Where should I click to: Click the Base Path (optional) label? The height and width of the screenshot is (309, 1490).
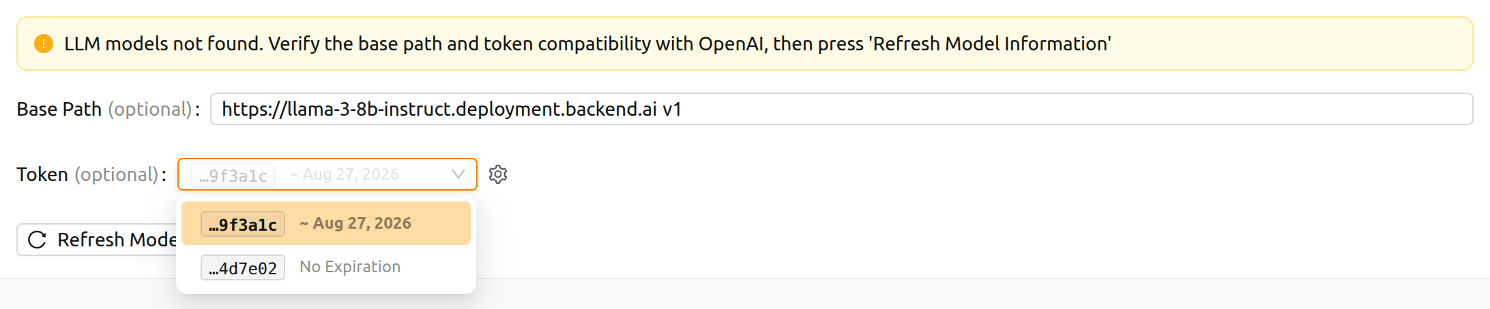point(108,109)
